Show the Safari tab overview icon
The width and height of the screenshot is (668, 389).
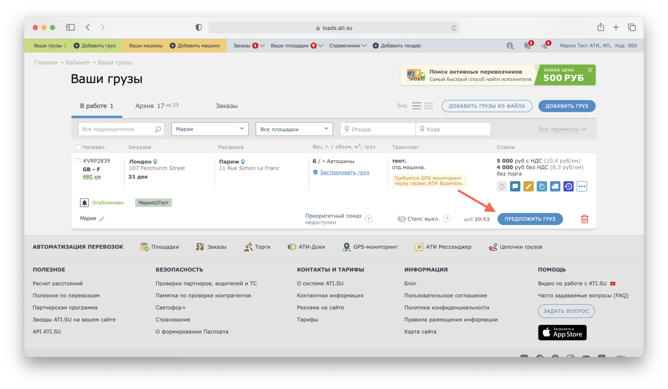click(x=632, y=27)
